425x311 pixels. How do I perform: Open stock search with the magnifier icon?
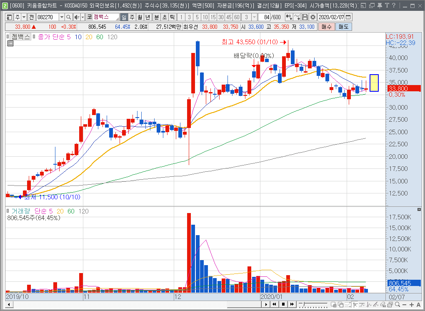[x=69, y=18]
